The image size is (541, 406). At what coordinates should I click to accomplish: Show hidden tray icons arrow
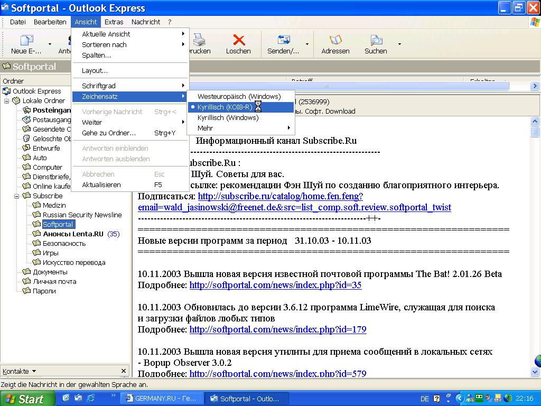click(x=459, y=399)
